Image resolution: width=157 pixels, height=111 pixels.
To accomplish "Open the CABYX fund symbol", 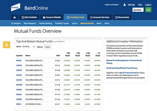I will [x=19, y=70].
